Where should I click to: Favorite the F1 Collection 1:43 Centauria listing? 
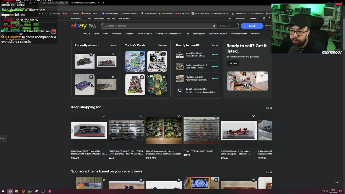216,116
